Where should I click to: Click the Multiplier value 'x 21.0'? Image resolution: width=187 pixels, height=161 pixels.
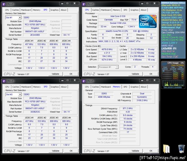pyautogui.click(x=107, y=53)
